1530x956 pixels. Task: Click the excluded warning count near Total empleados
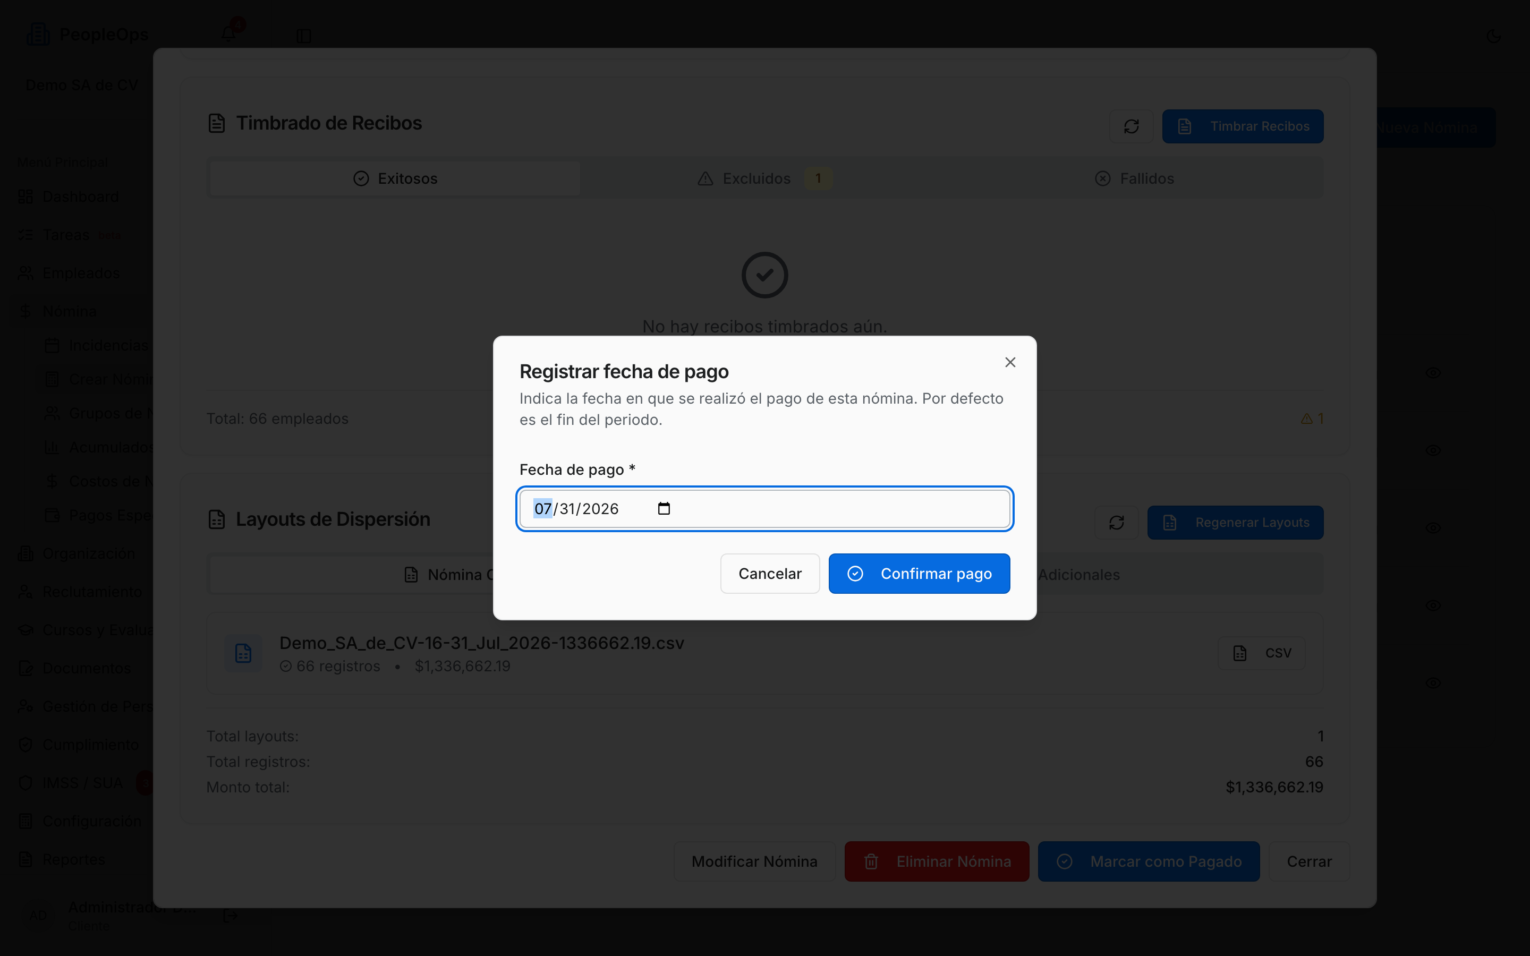coord(1313,419)
